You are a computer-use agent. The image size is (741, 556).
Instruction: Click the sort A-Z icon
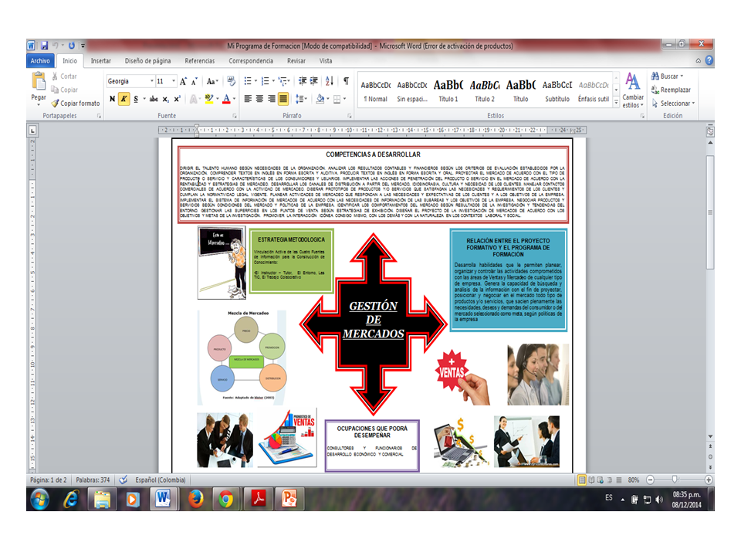click(x=330, y=81)
